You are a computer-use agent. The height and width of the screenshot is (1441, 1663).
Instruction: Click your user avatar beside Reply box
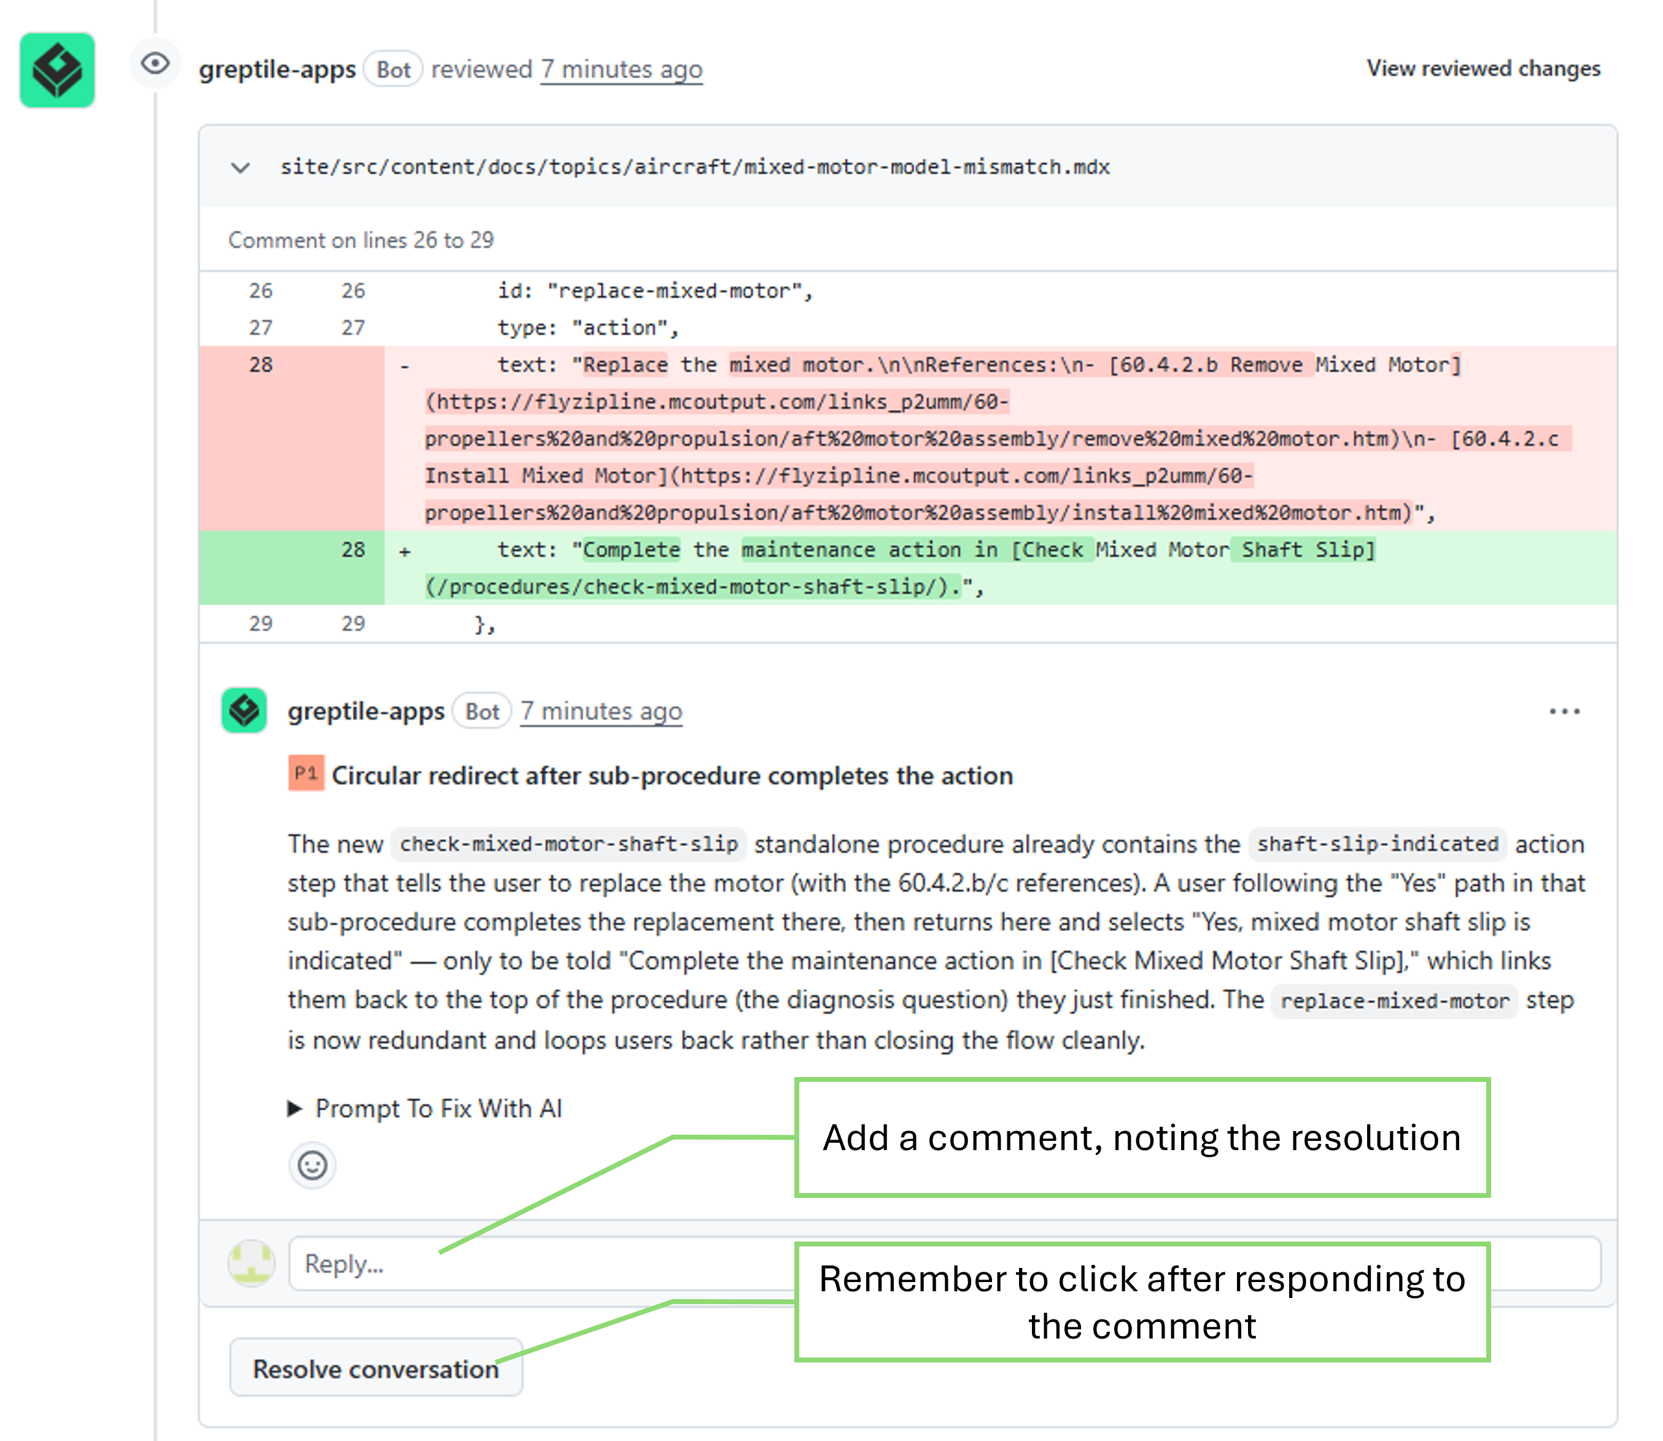click(252, 1263)
